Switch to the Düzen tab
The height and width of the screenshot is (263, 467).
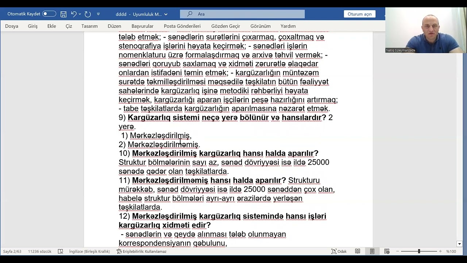[x=114, y=26]
